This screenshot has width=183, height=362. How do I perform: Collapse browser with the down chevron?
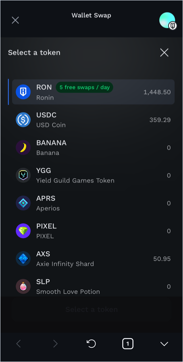tap(164, 344)
